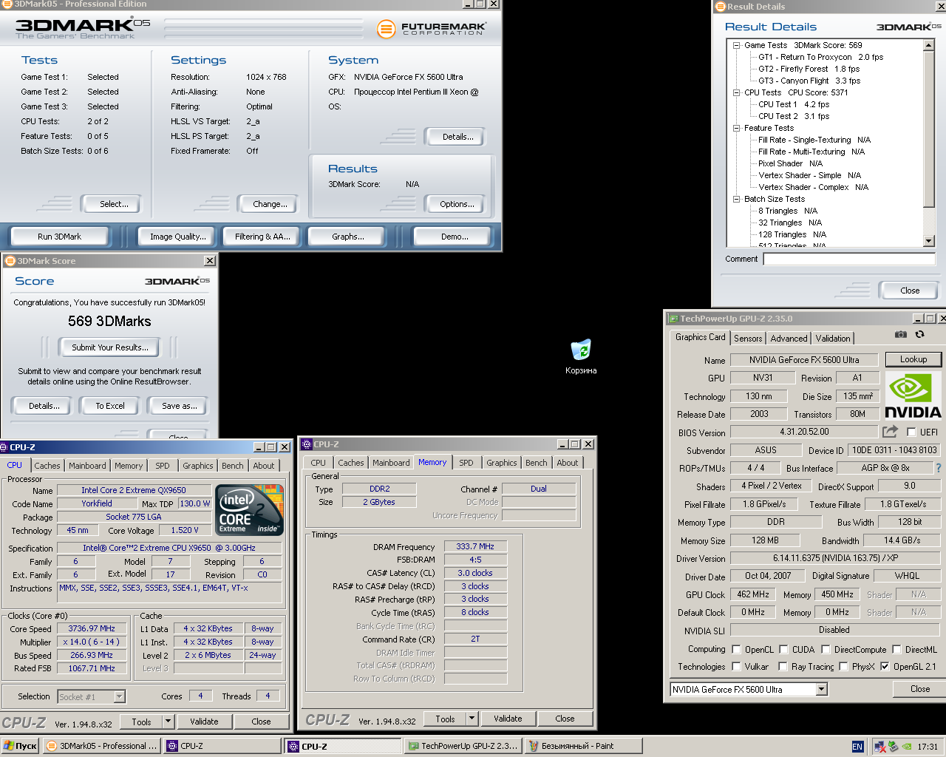This screenshot has width=946, height=757.
Task: Toggle the OpenCL checkbox
Action: coord(736,650)
